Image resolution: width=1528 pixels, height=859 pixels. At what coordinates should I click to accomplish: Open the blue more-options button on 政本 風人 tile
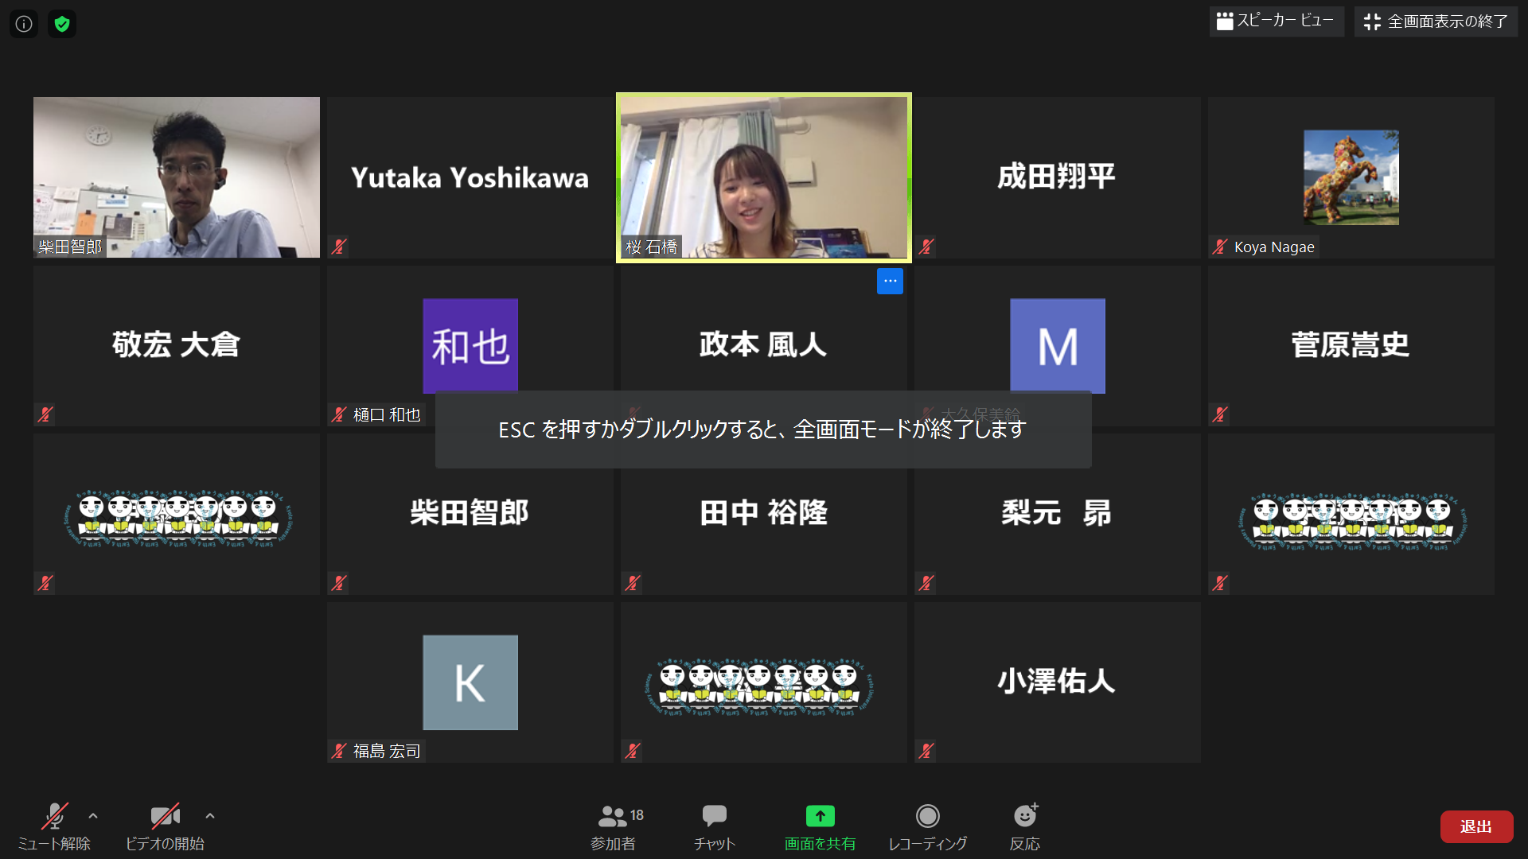click(x=890, y=281)
